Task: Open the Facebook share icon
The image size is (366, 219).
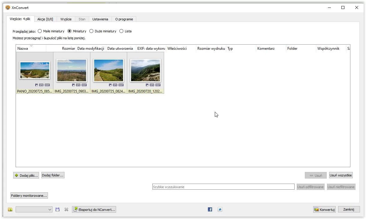Action: point(210,209)
